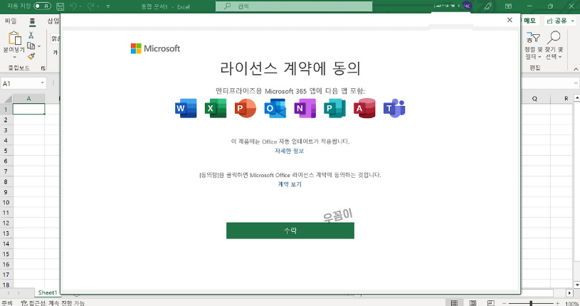Screen dimensions: 580x306
Task: Expand the Name Box dropdown arrow
Action: tap(43, 83)
